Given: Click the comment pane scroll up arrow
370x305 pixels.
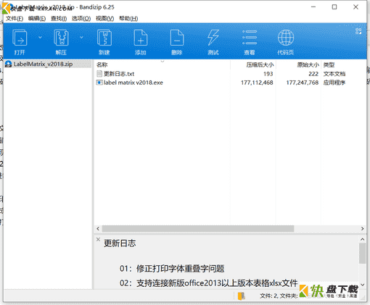Looking at the screenshot, I should [362, 239].
